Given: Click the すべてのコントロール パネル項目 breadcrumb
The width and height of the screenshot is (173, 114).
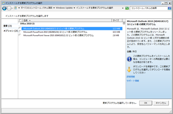Looking at the screenshot, I should [x=36, y=8].
